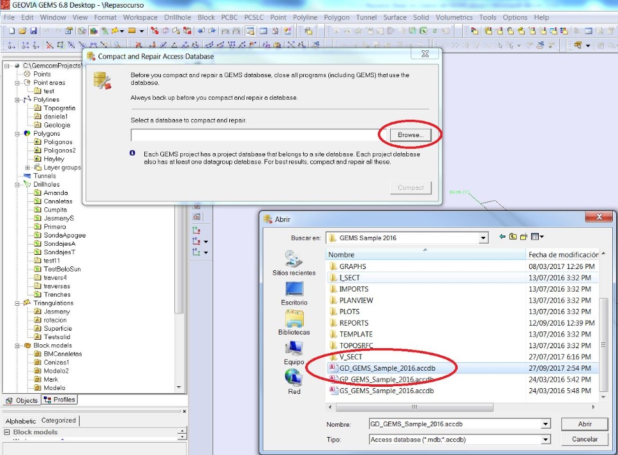The image size is (618, 455).
Task: Select the Topografia polyline tree item
Action: tap(59, 108)
